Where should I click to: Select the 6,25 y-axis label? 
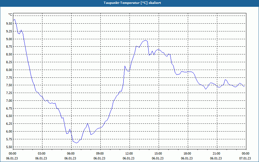click(x=9, y=124)
